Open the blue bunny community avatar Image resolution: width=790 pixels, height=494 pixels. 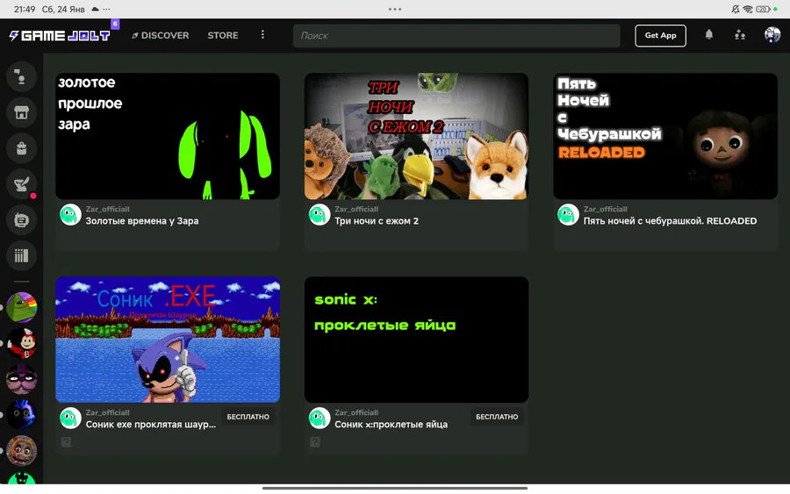click(21, 414)
